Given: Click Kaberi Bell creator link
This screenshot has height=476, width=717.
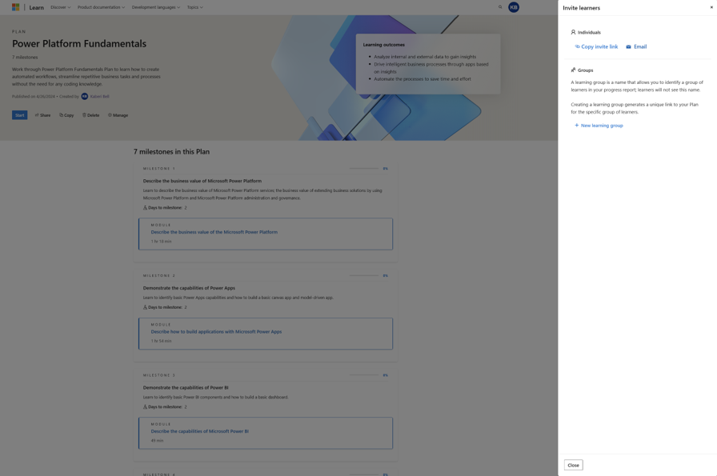Looking at the screenshot, I should click(99, 95).
